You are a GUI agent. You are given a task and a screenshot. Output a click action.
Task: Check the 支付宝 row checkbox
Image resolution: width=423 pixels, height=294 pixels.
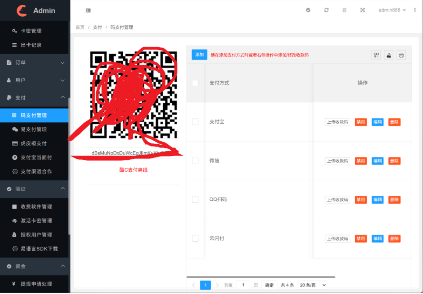coord(195,122)
